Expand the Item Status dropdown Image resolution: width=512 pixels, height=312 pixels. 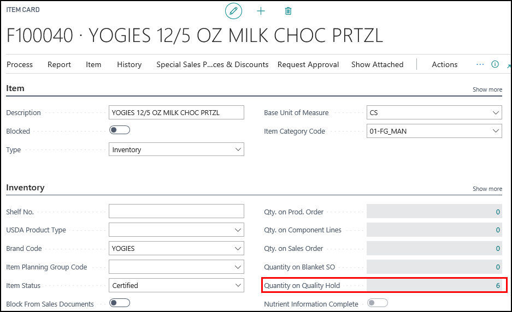tap(176, 285)
